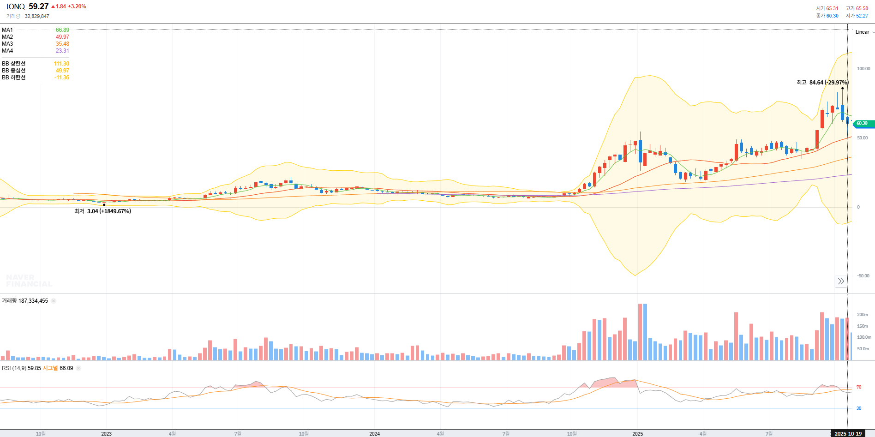Viewport: 875px width, 437px height.
Task: Click the current price 59.27
Action: coord(38,6)
